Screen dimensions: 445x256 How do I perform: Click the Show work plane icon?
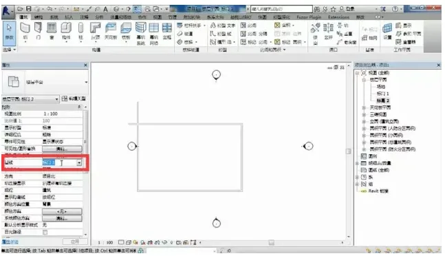403,25
